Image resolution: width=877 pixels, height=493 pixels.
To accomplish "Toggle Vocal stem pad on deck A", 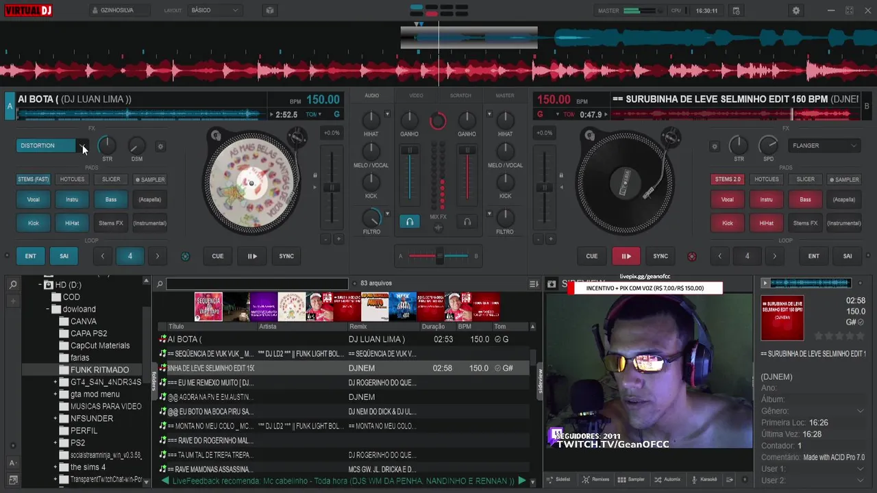I will (33, 199).
